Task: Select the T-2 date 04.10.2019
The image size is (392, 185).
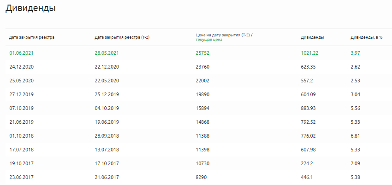Action: (107, 108)
